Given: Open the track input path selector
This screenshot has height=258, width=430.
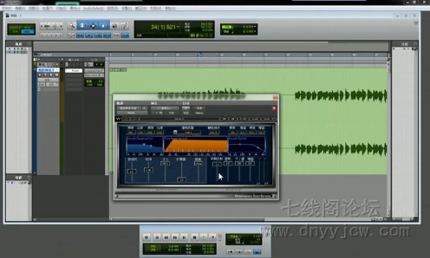Looking at the screenshot, I should [94, 71].
